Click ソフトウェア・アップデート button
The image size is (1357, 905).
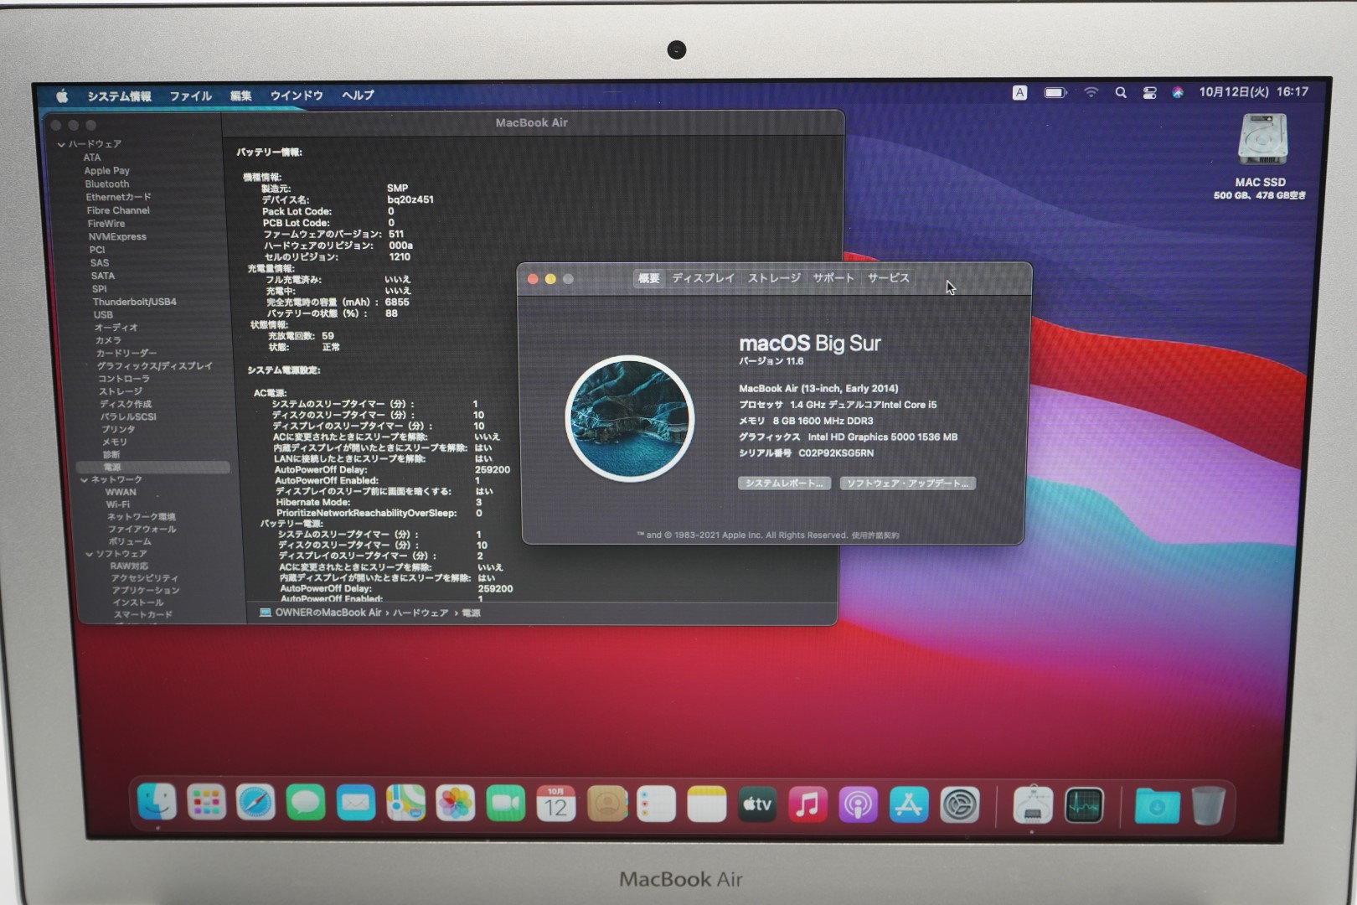(x=908, y=484)
